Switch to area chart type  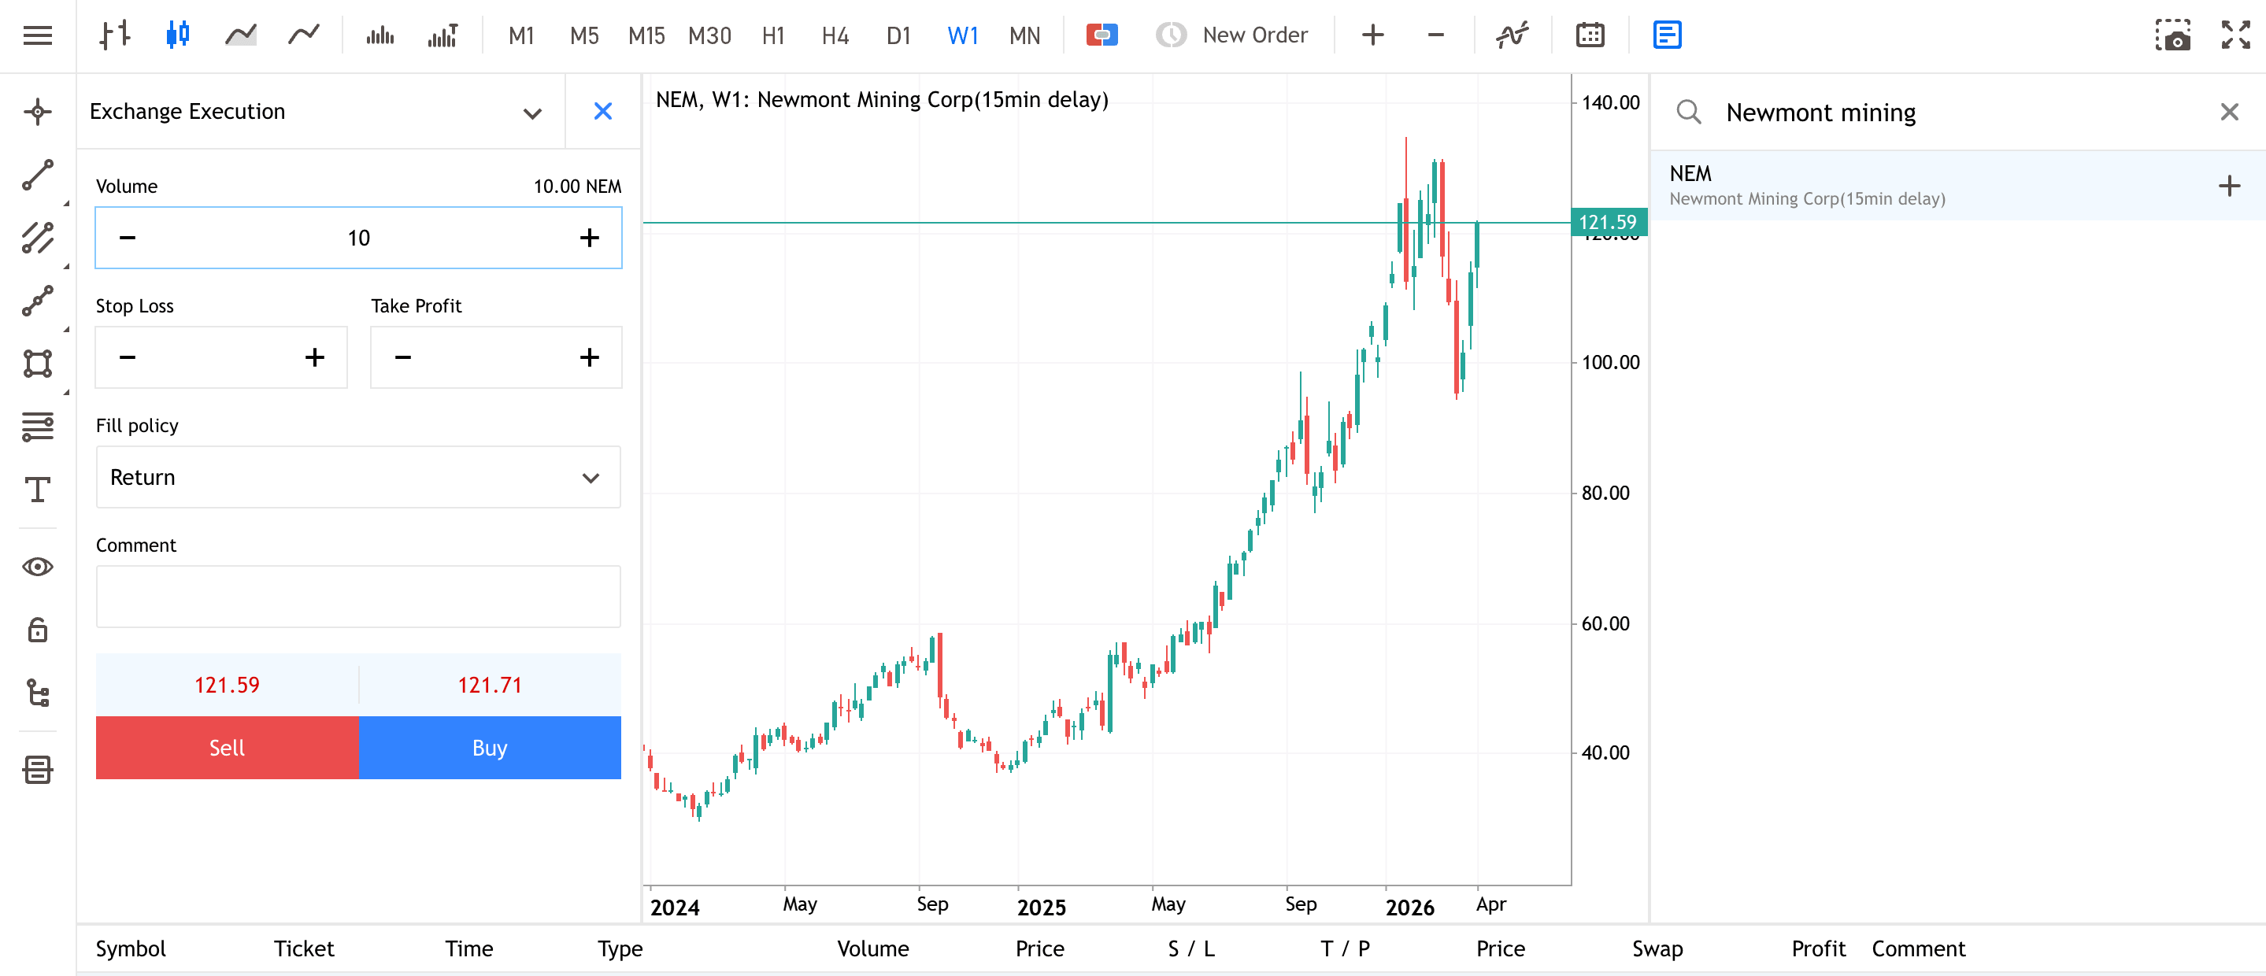pos(240,35)
